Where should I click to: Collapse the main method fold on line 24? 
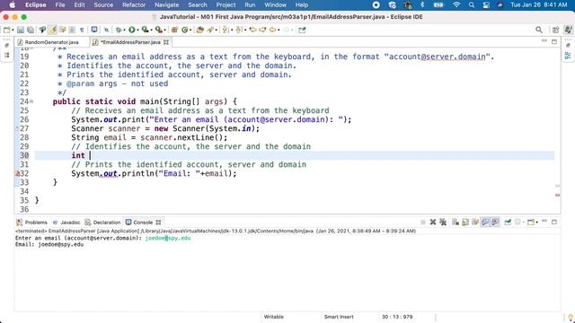(31, 101)
